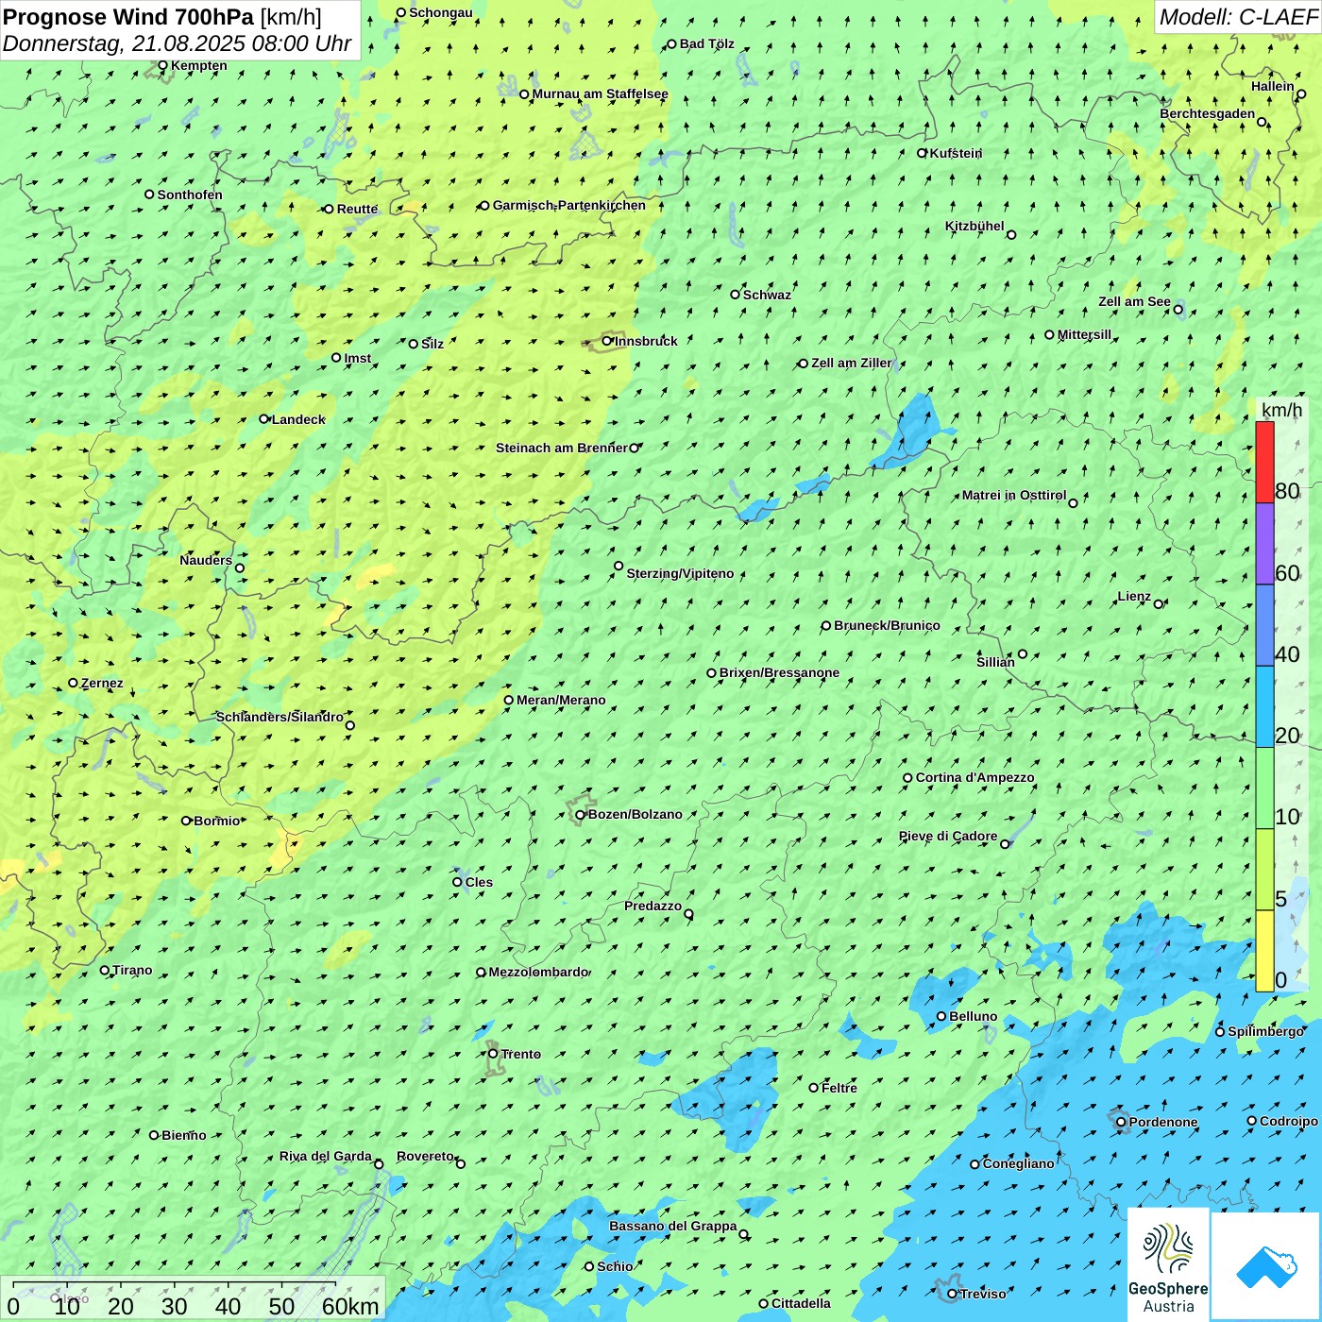Click the Trento city marker circle
Image resolution: width=1322 pixels, height=1322 pixels.
tap(493, 1054)
